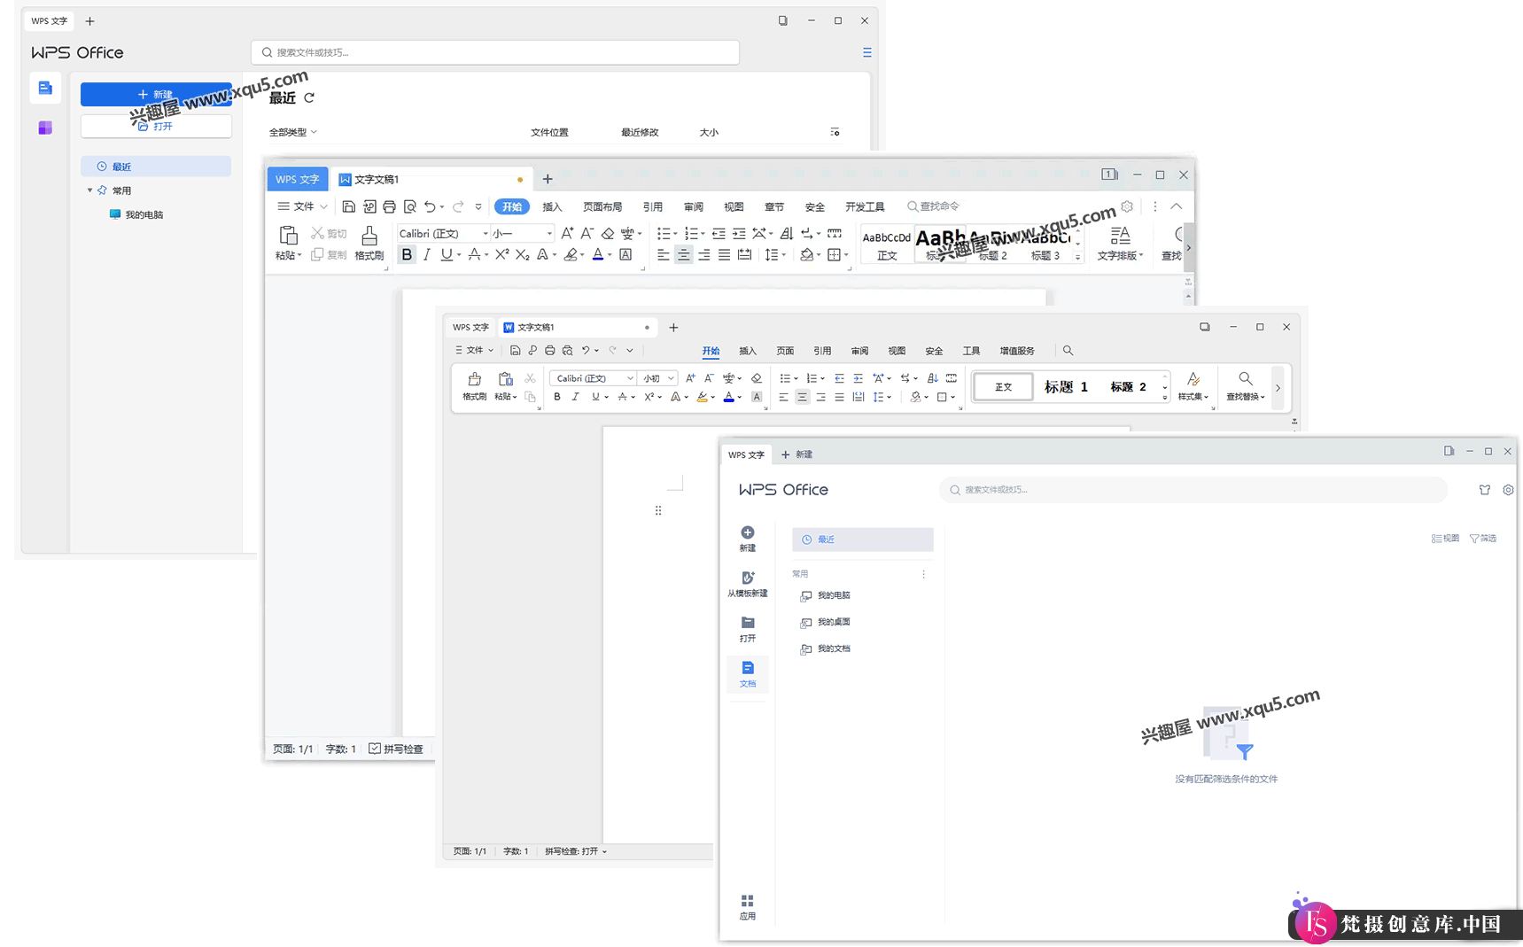Click purple apps icon in top-left window sidebar

click(x=45, y=128)
